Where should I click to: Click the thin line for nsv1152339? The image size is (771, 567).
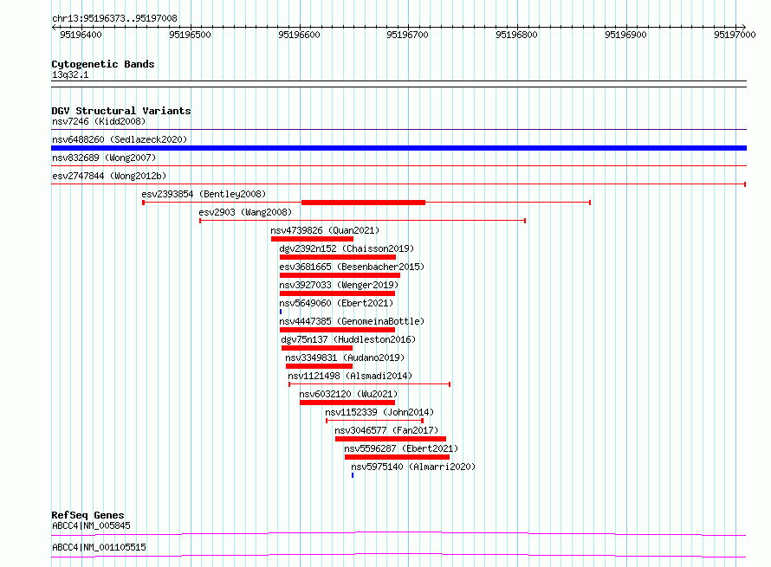(374, 421)
